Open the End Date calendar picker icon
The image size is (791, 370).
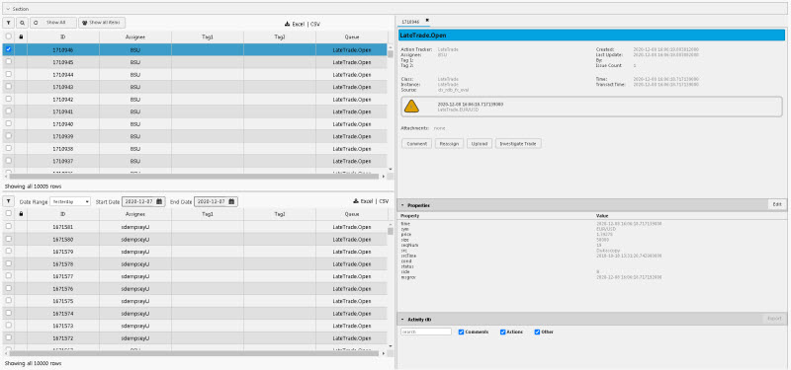click(231, 201)
